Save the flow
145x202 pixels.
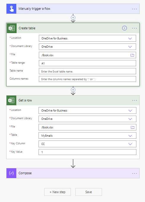point(89,192)
